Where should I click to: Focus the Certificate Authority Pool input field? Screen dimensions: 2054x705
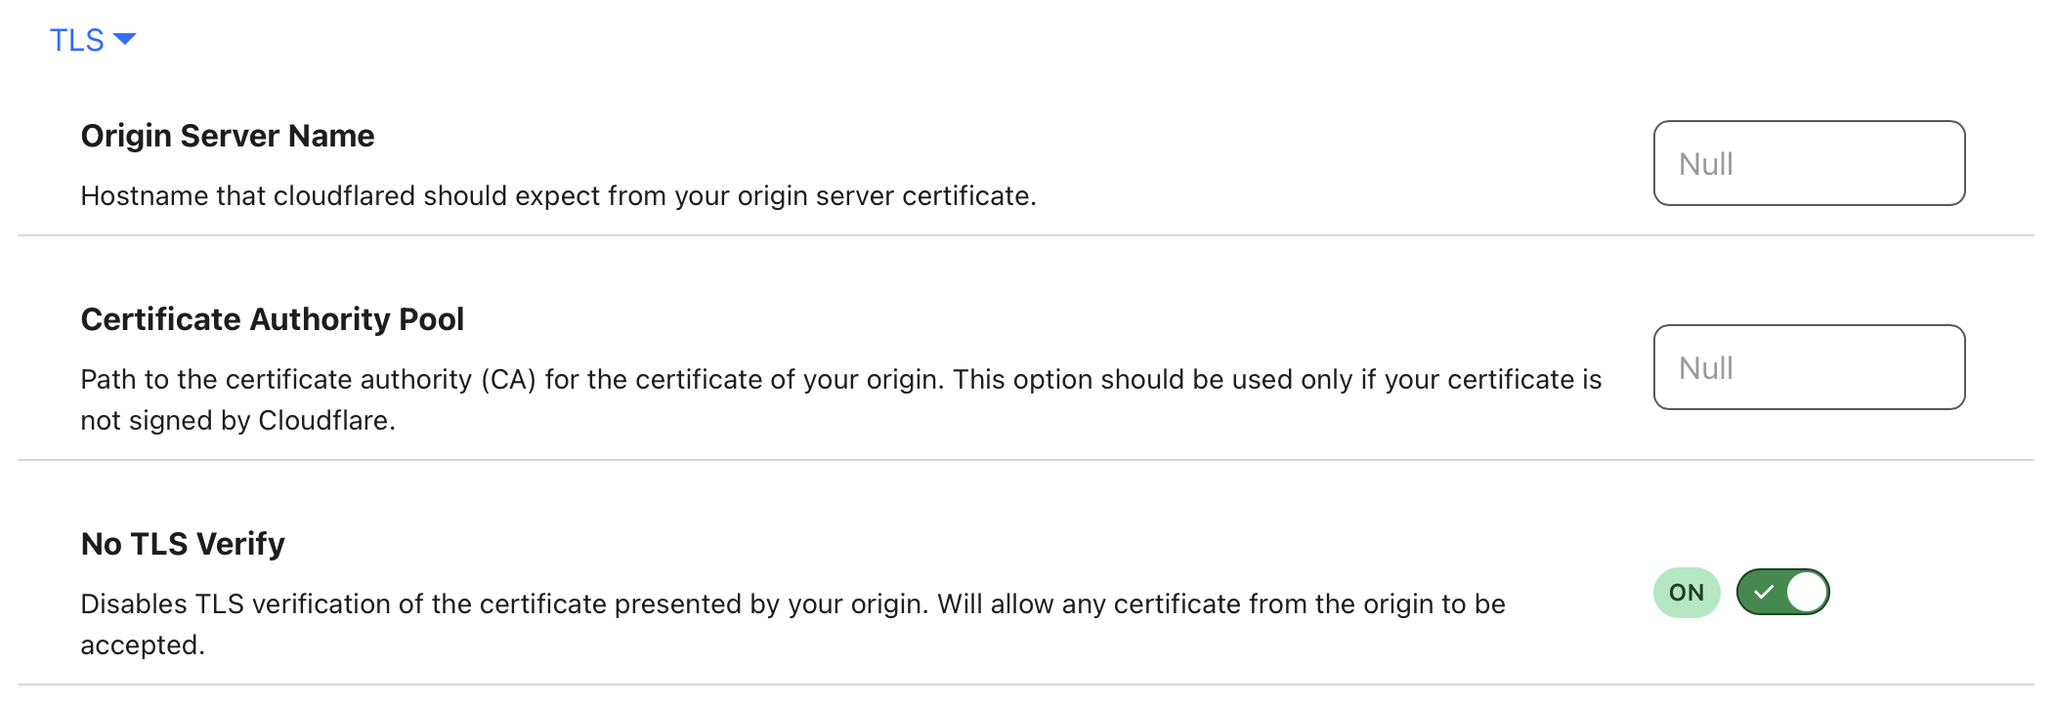pos(1809,367)
